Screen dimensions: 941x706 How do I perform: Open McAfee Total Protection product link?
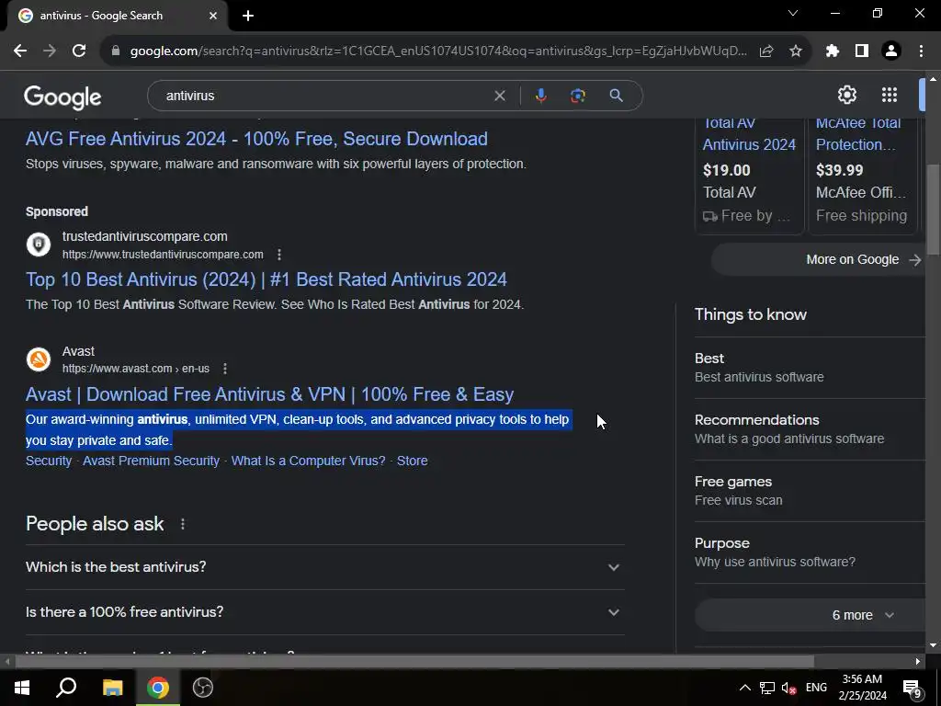858,134
